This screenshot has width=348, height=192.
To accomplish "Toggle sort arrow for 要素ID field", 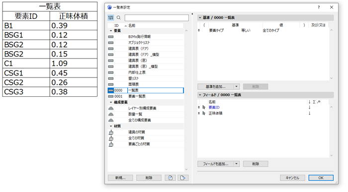I will (309, 107).
